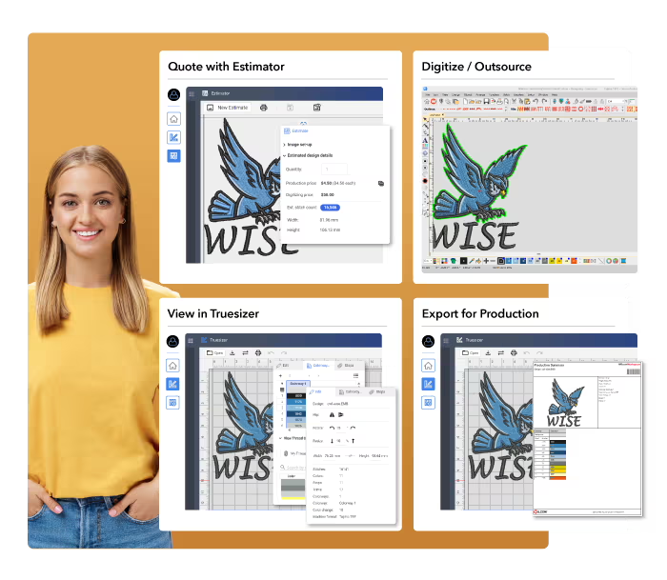Open estimate settings icon in Estimator toolbar
The height and width of the screenshot is (580, 667).
[x=317, y=108]
